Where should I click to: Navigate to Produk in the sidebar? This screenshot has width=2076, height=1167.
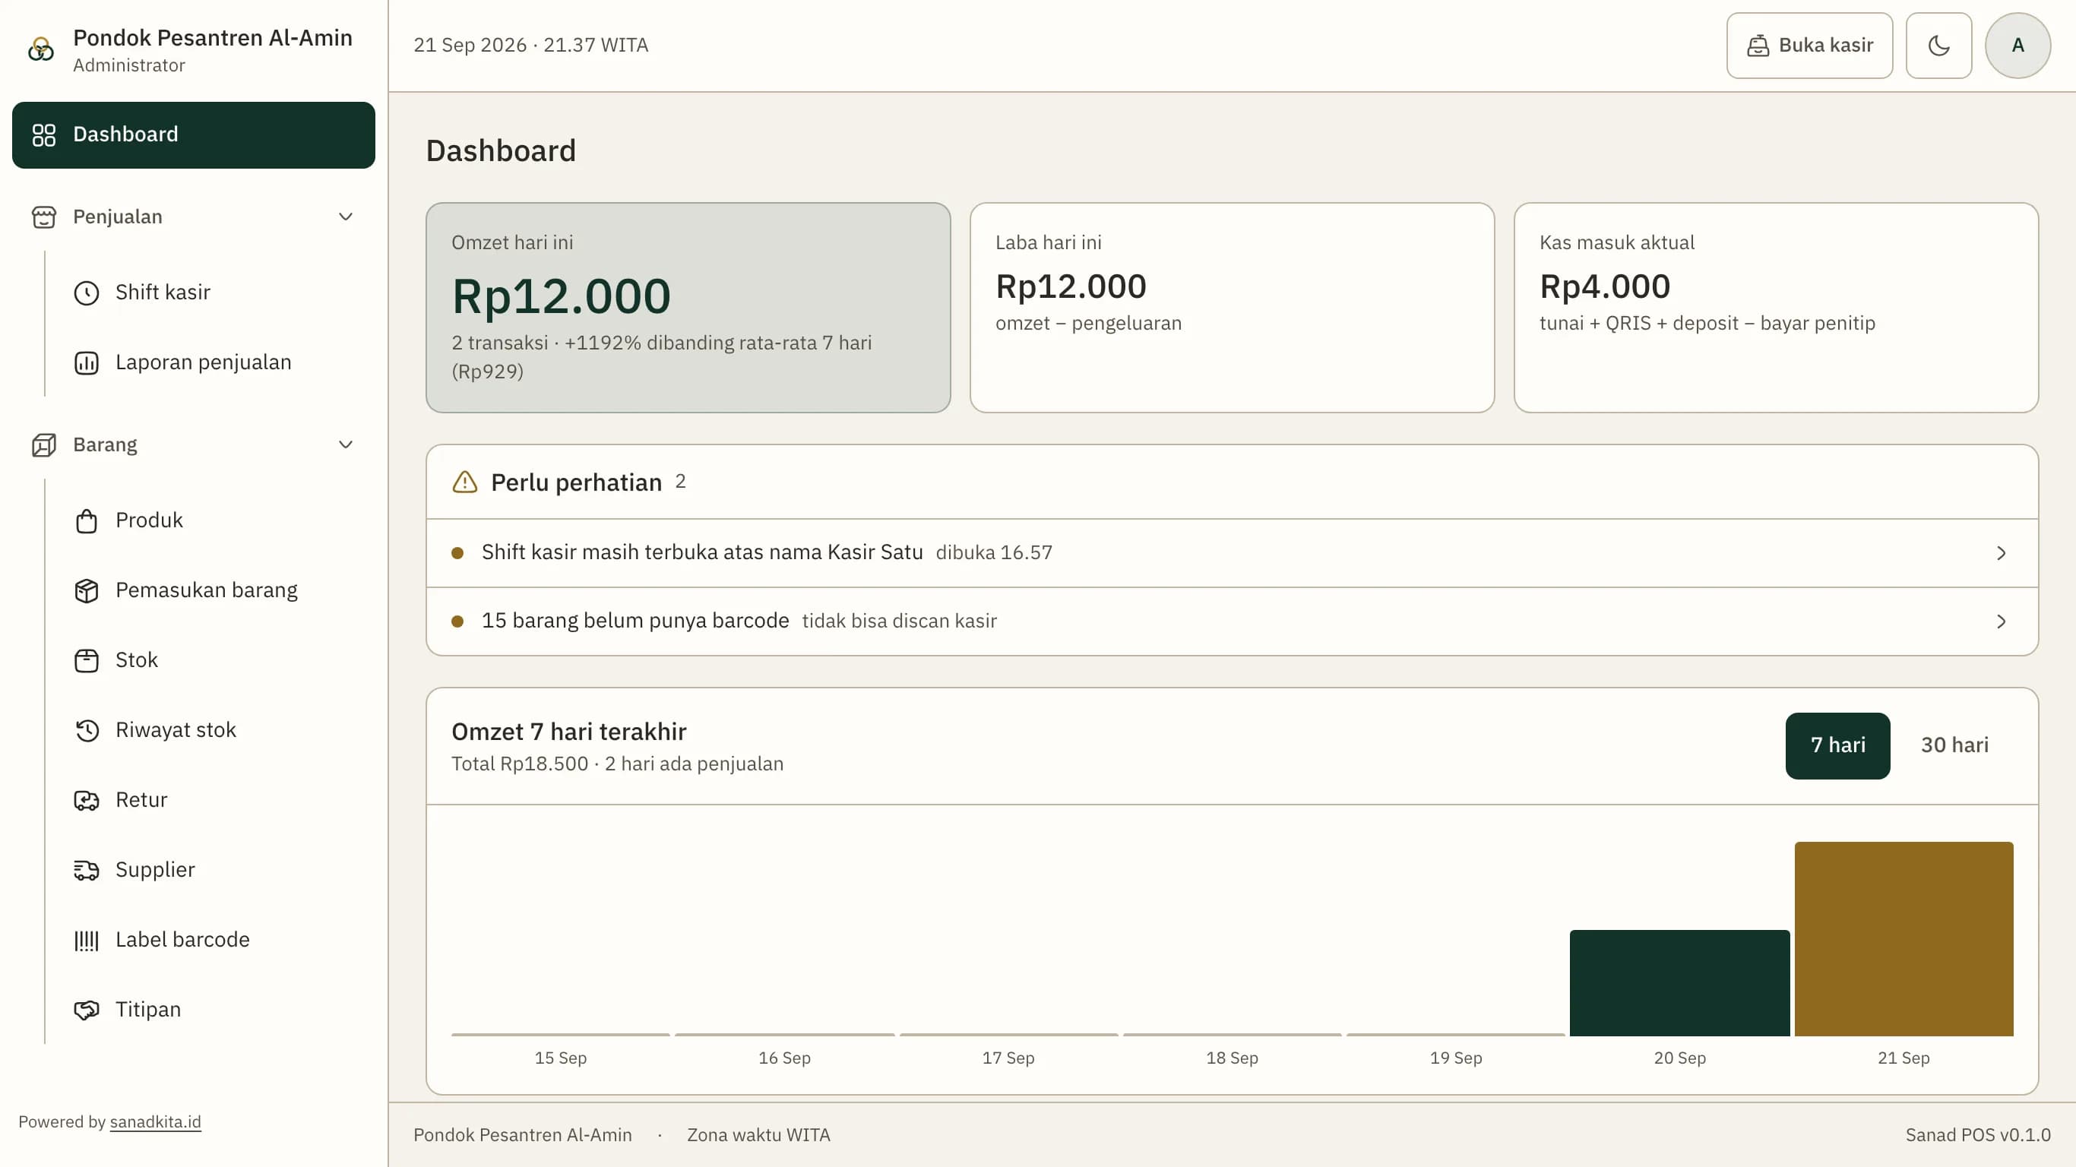[214, 520]
